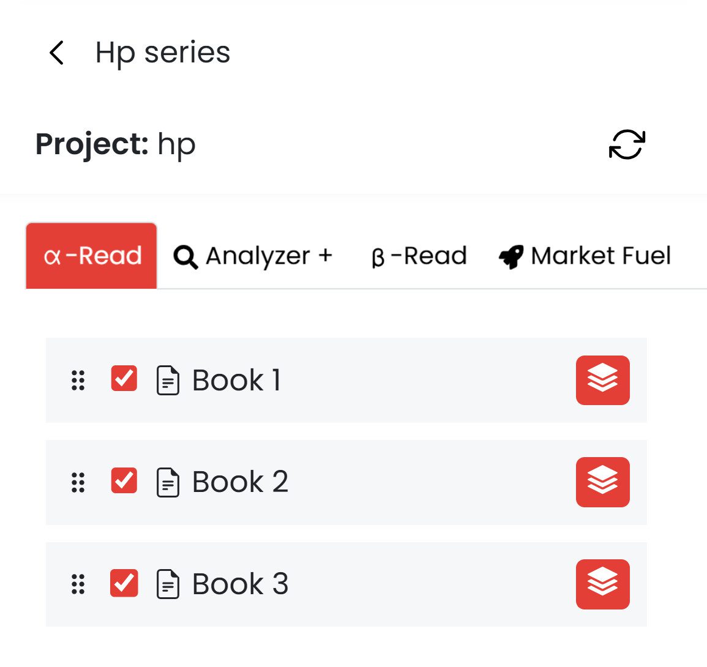Image resolution: width=707 pixels, height=667 pixels.
Task: Open the Analyzer + tab
Action: click(x=253, y=256)
